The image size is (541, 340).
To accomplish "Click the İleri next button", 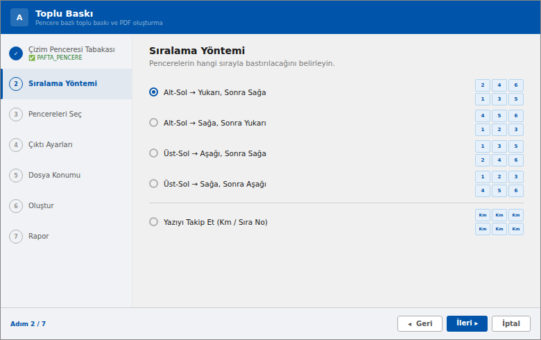I will [467, 324].
